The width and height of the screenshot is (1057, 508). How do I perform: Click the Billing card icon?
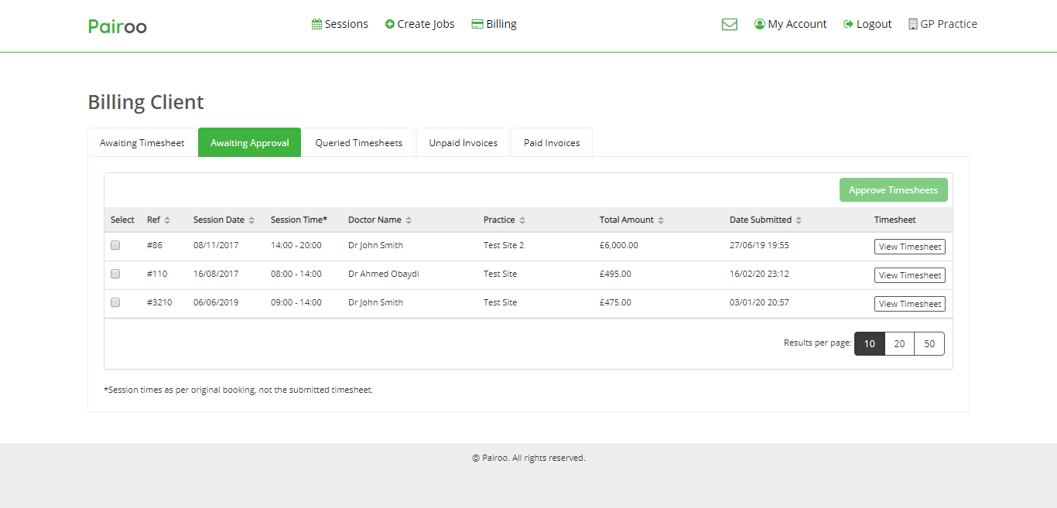[x=477, y=25]
